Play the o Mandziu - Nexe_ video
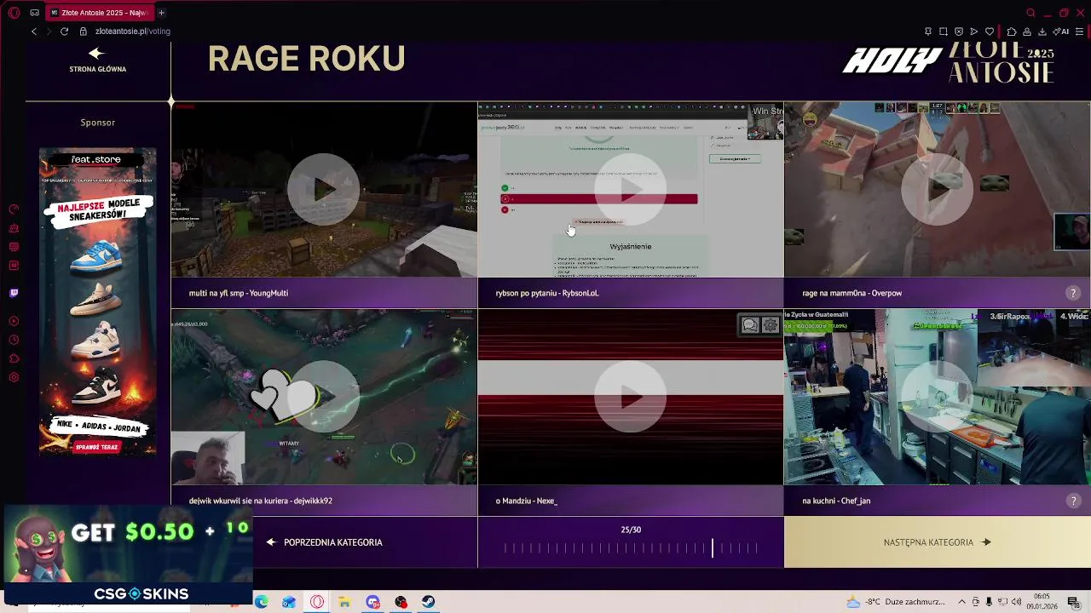1091x613 pixels. point(631,397)
